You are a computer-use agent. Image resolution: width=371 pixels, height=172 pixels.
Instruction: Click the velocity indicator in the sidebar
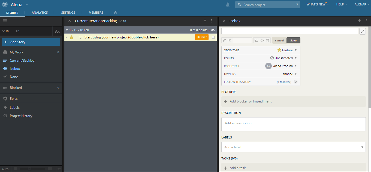point(5,31)
